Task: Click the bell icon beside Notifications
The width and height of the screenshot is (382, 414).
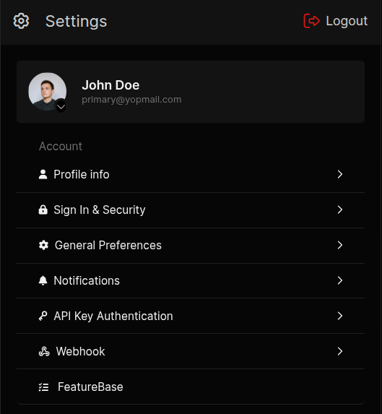Action: tap(43, 280)
